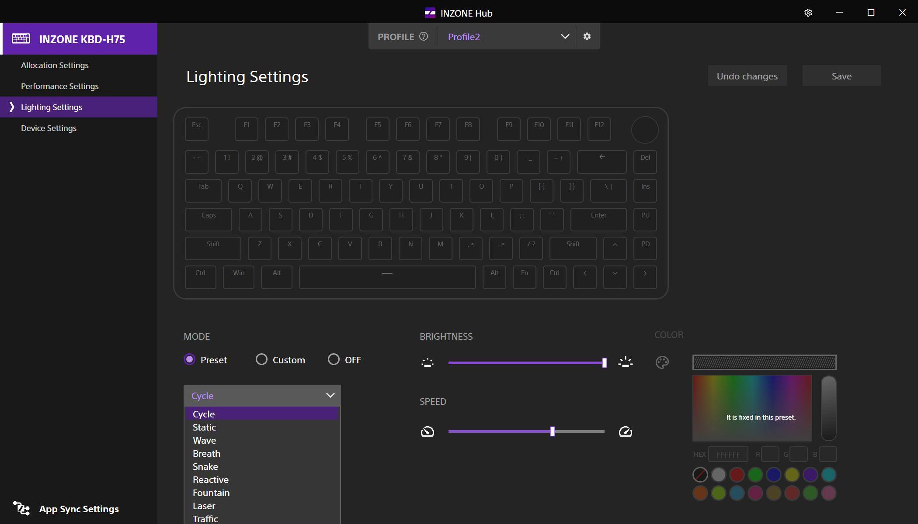Viewport: 918px width, 524px height.
Task: Open app settings gear in title bar
Action: pos(808,13)
